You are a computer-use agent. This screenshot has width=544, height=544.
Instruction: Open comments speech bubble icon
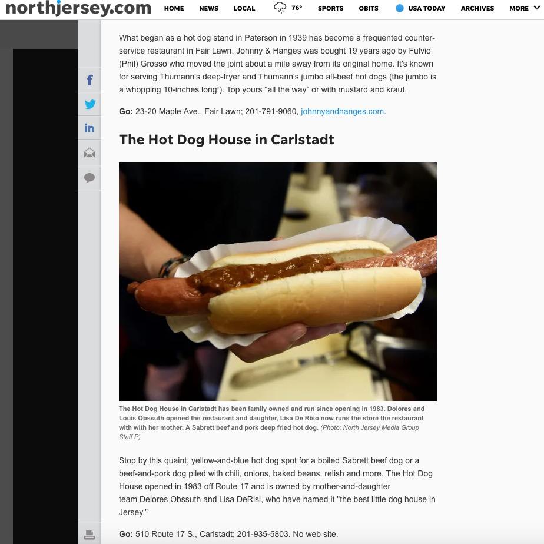coord(89,178)
